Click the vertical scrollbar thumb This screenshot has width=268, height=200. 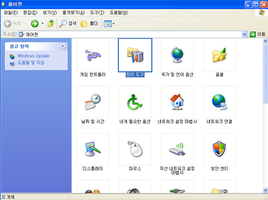tap(265, 74)
